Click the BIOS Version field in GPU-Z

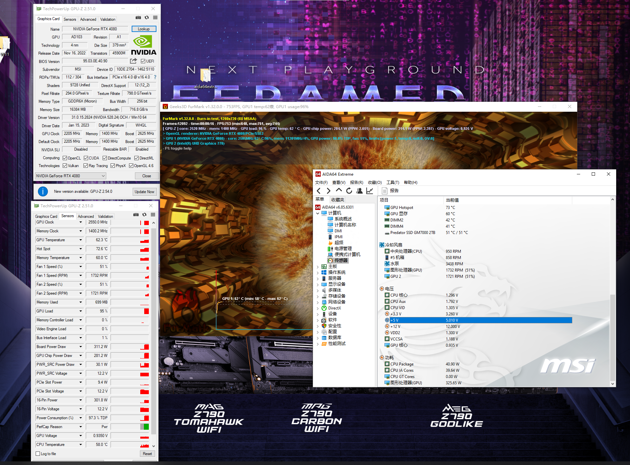click(95, 61)
